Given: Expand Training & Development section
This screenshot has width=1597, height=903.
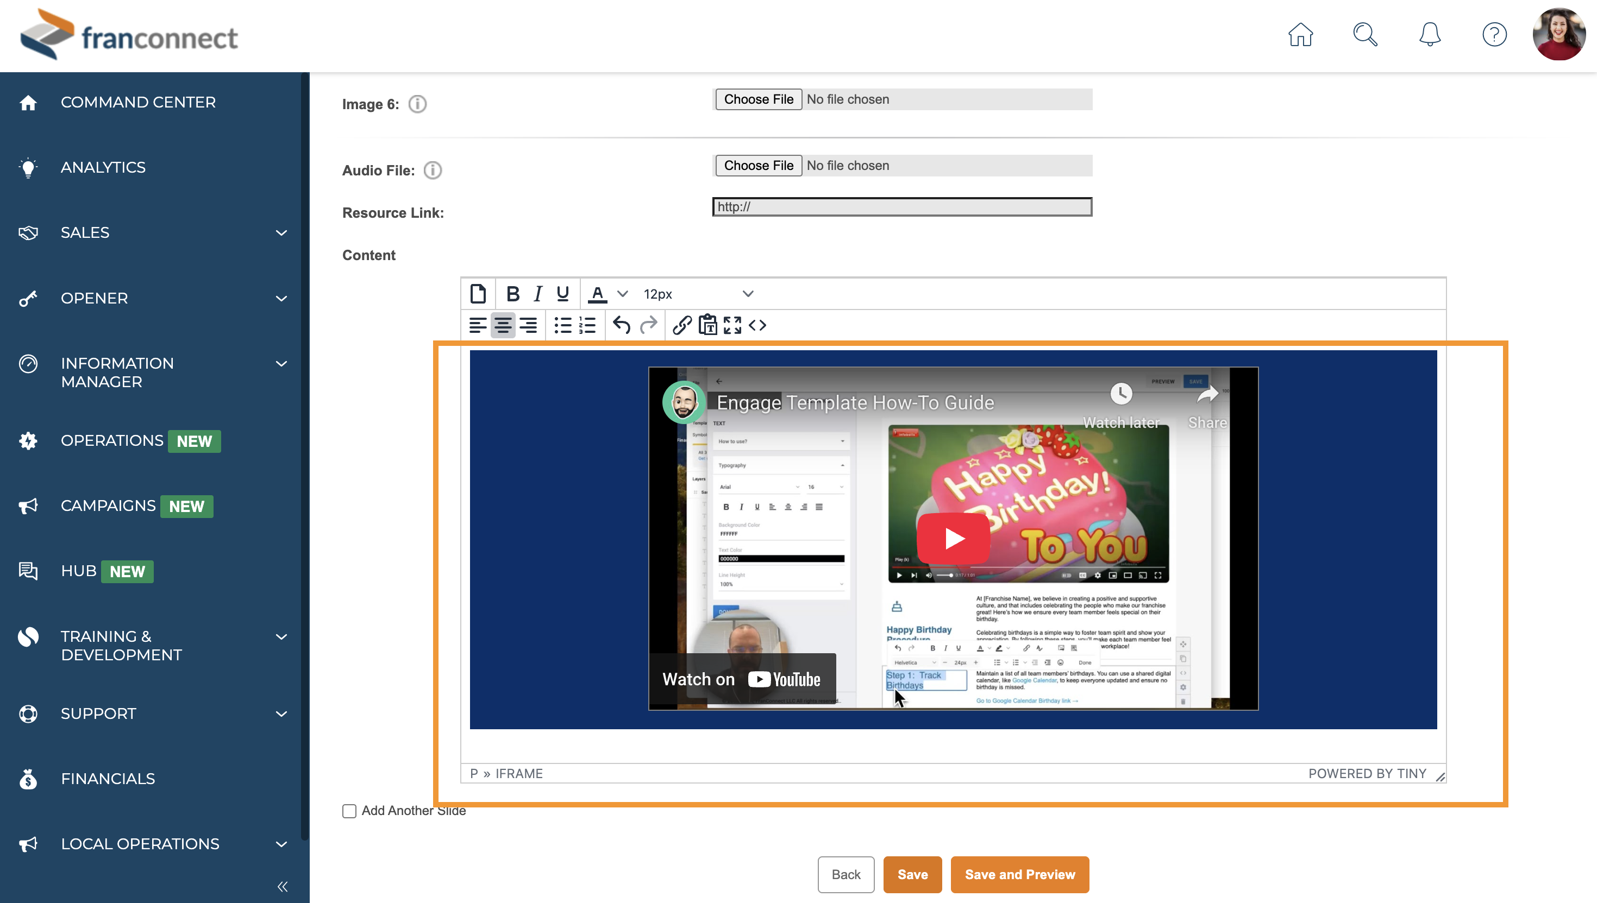Looking at the screenshot, I should [x=281, y=636].
